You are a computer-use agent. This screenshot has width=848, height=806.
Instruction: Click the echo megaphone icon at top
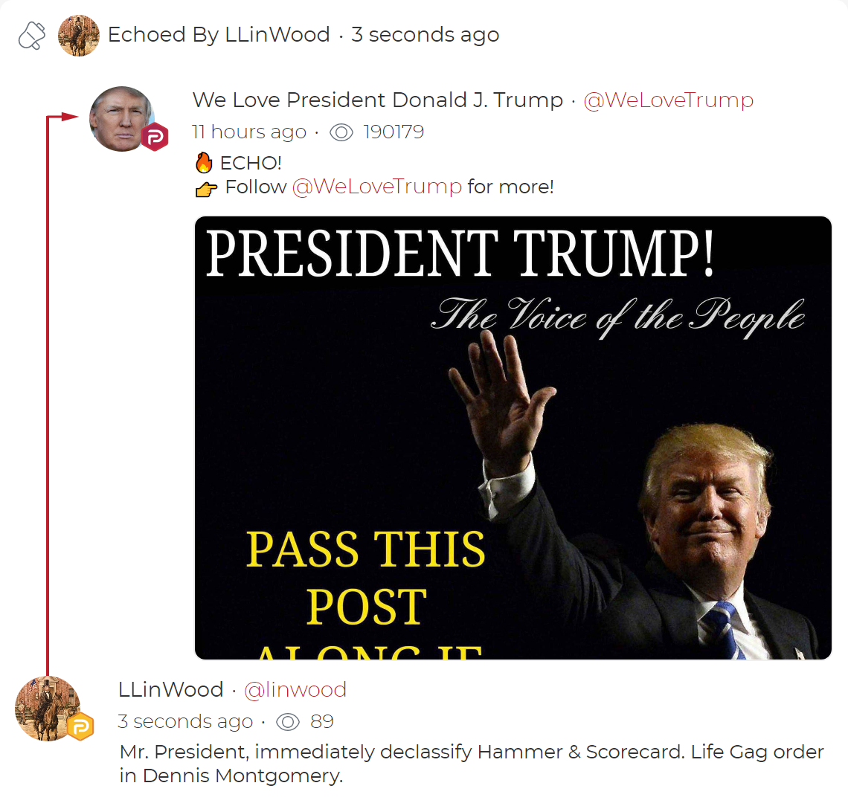32,36
